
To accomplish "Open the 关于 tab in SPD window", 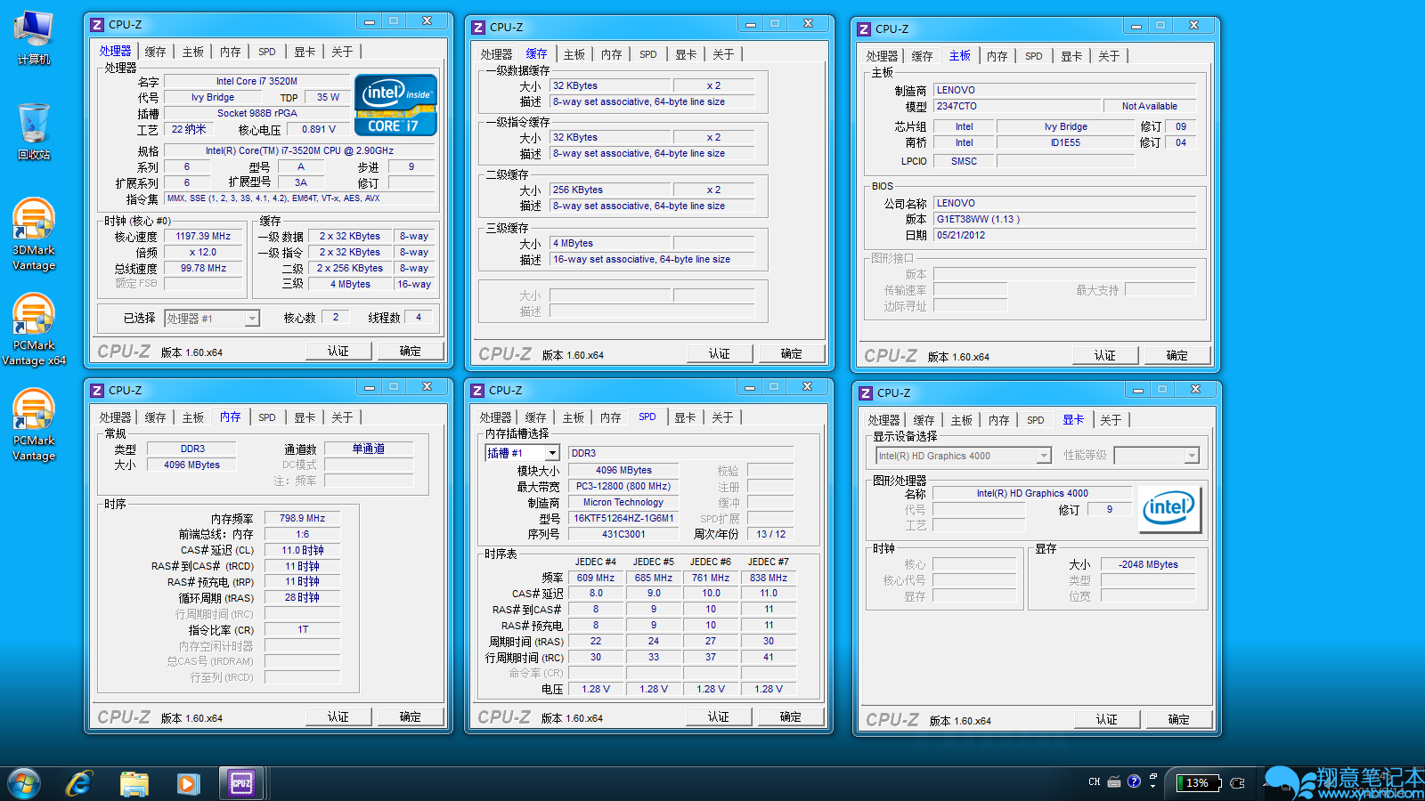I will point(722,417).
